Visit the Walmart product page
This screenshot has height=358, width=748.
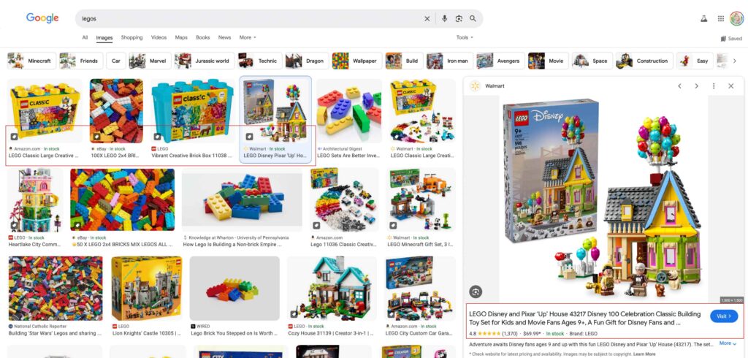(724, 316)
